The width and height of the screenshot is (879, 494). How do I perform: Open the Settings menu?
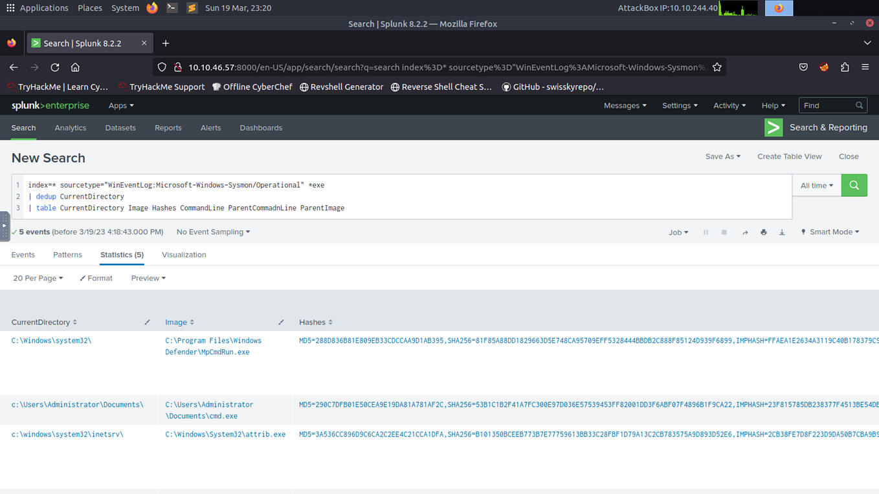(679, 105)
